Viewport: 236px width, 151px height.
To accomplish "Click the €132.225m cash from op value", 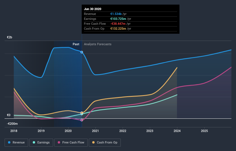I will 118,29.
